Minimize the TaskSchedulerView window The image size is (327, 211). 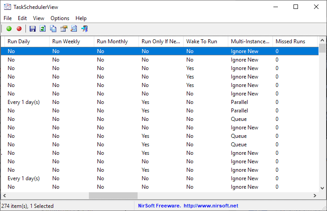click(276, 7)
